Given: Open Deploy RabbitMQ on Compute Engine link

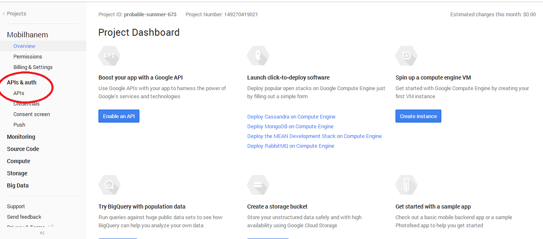Looking at the screenshot, I should tap(291, 146).
